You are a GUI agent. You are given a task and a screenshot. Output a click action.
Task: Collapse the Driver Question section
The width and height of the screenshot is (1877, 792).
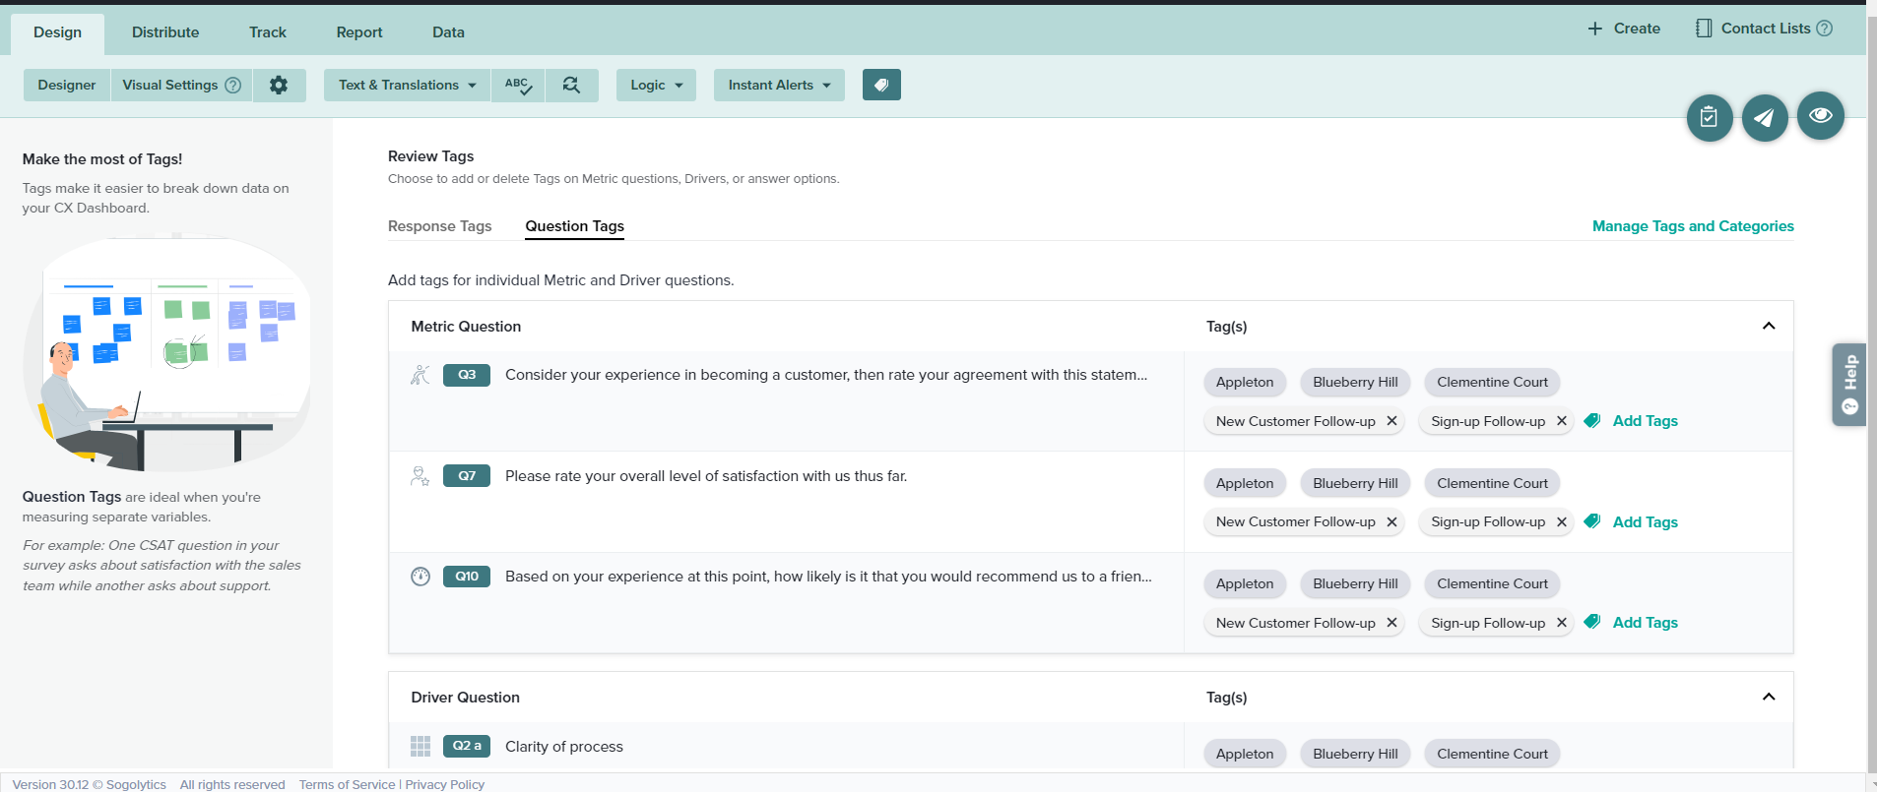pos(1768,698)
